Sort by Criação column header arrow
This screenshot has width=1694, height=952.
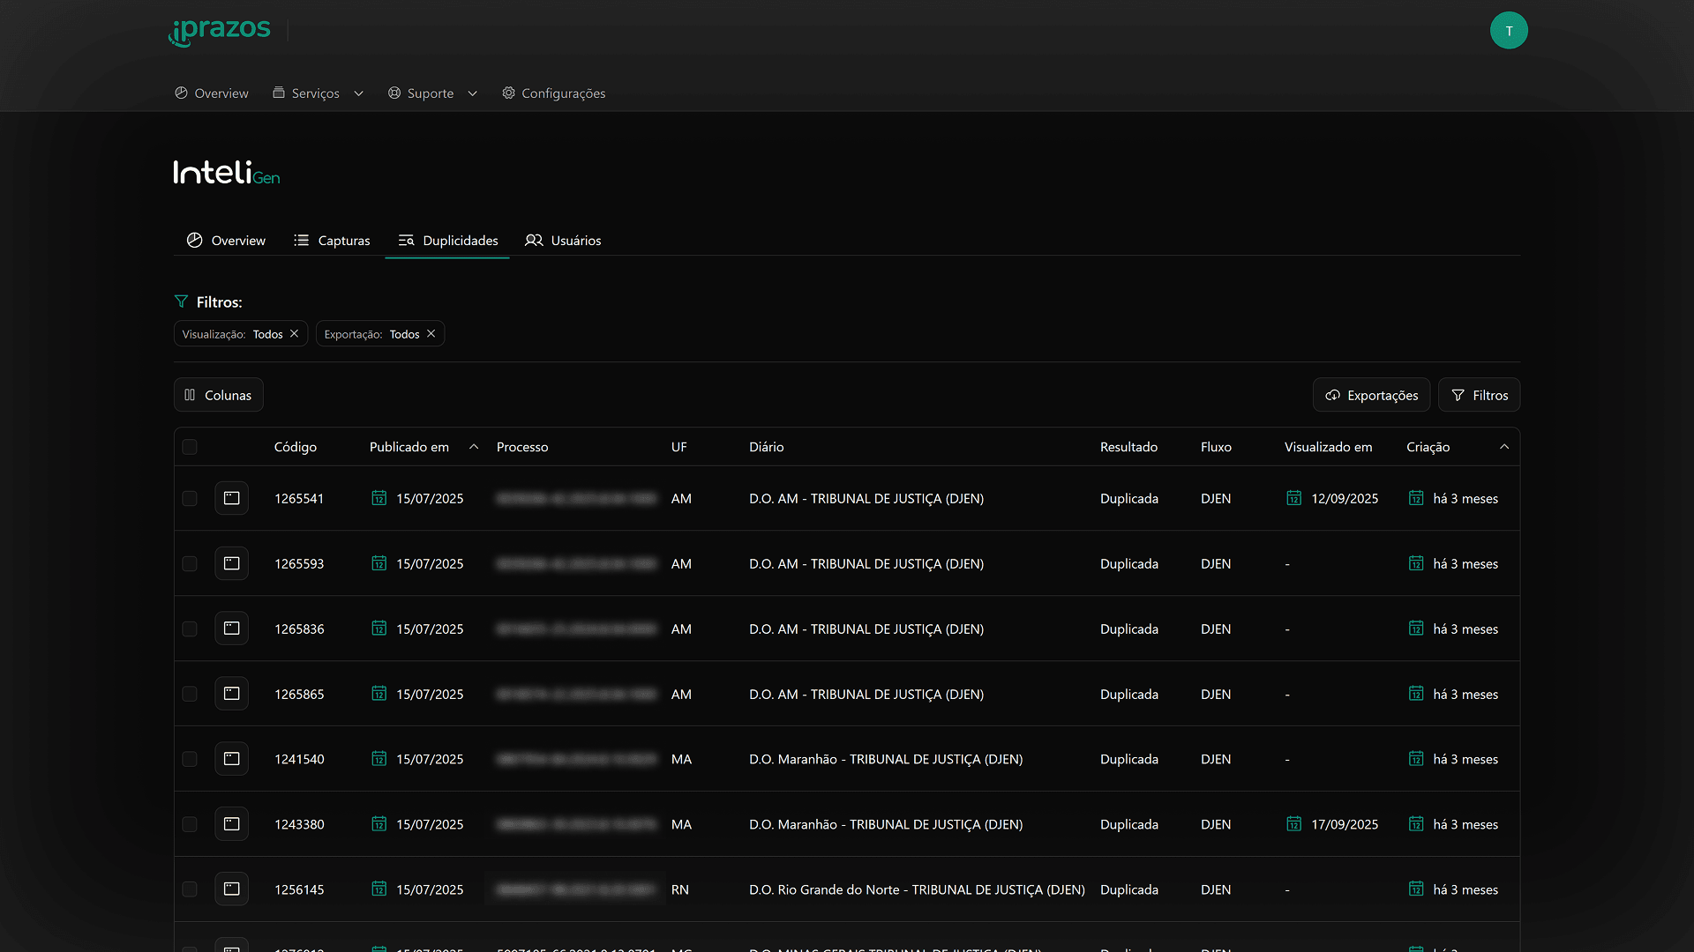tap(1504, 447)
